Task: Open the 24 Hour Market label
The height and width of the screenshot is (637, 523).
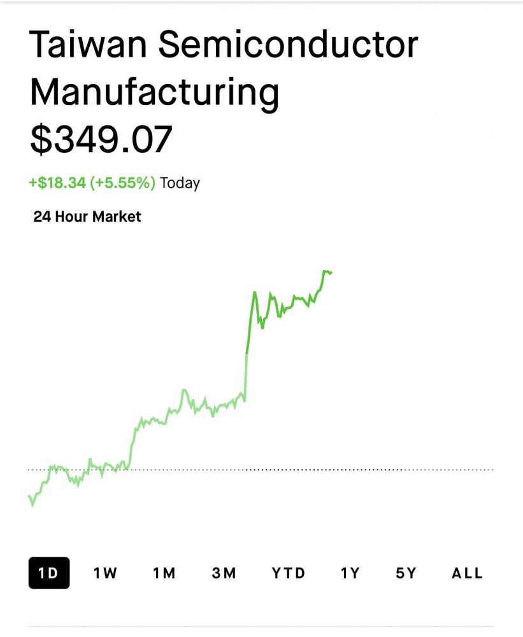Action: pos(87,217)
